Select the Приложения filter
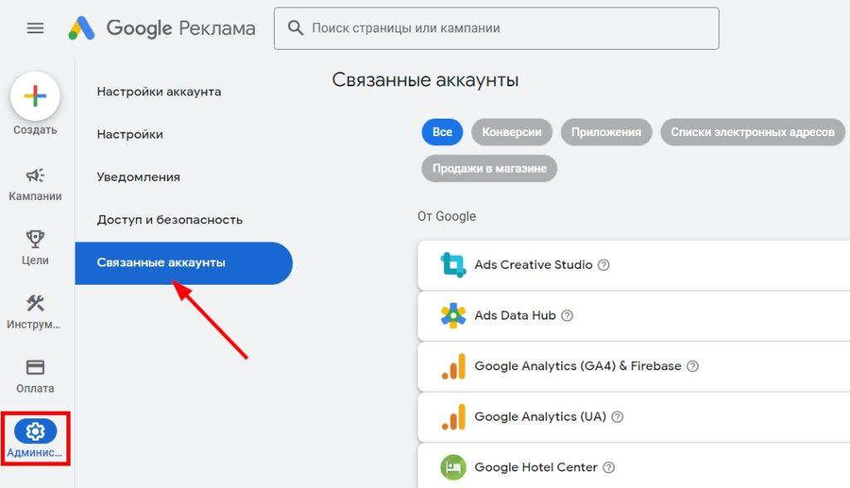 [606, 132]
